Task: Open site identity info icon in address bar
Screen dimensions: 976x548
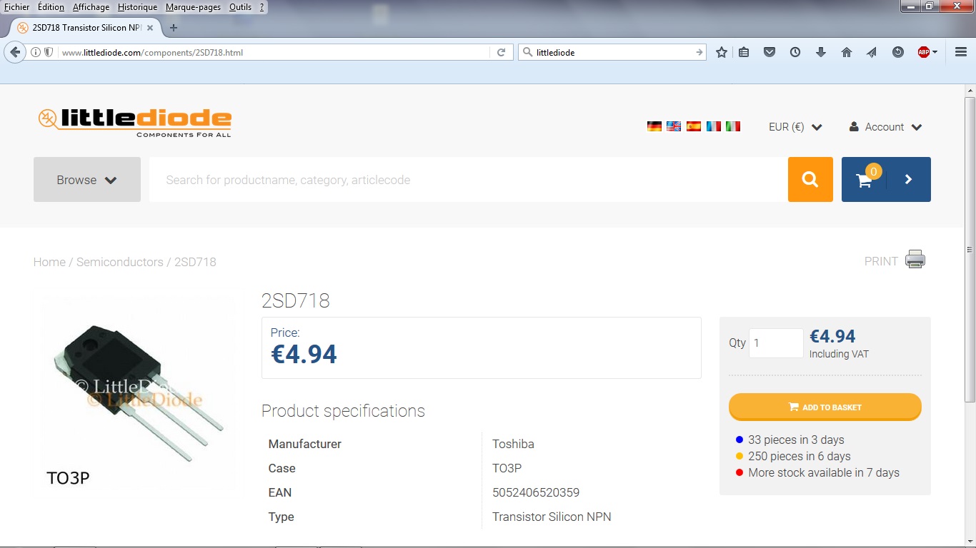Action: [36, 52]
